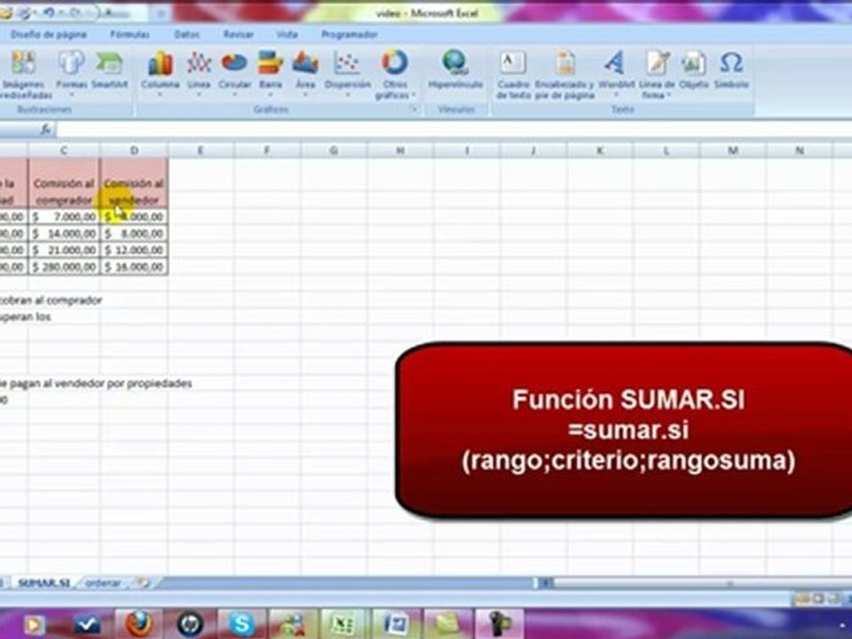Insert a Línea de firma

tap(657, 75)
